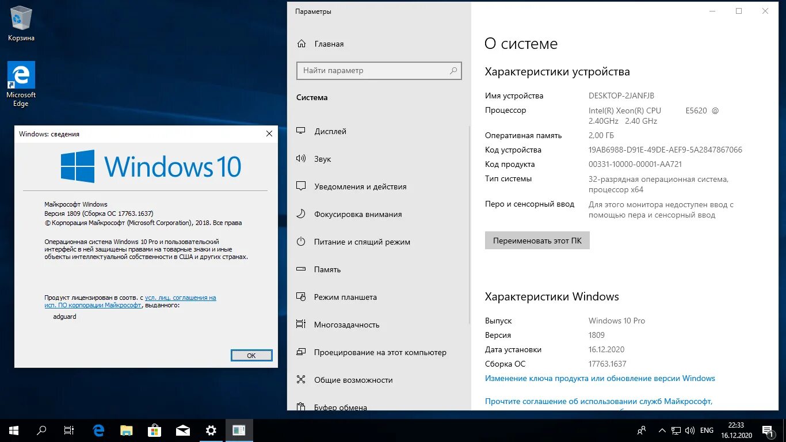The width and height of the screenshot is (786, 442).
Task: Click the icon for Многозадачность
Action: coord(301,325)
